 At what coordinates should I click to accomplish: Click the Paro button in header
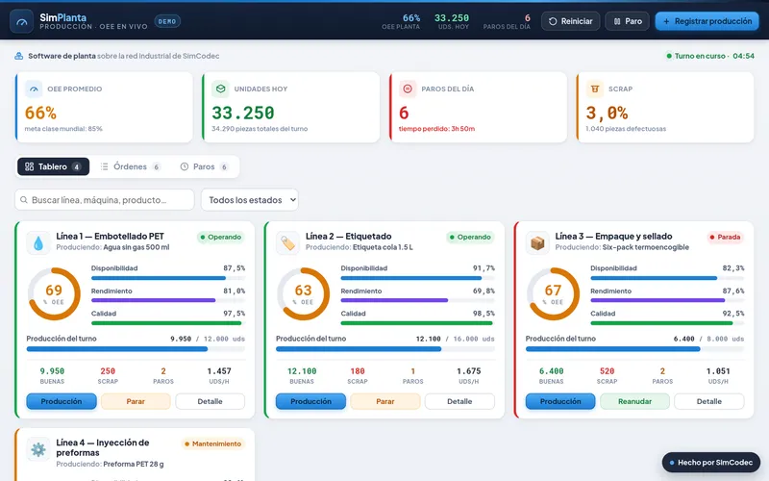pos(628,21)
